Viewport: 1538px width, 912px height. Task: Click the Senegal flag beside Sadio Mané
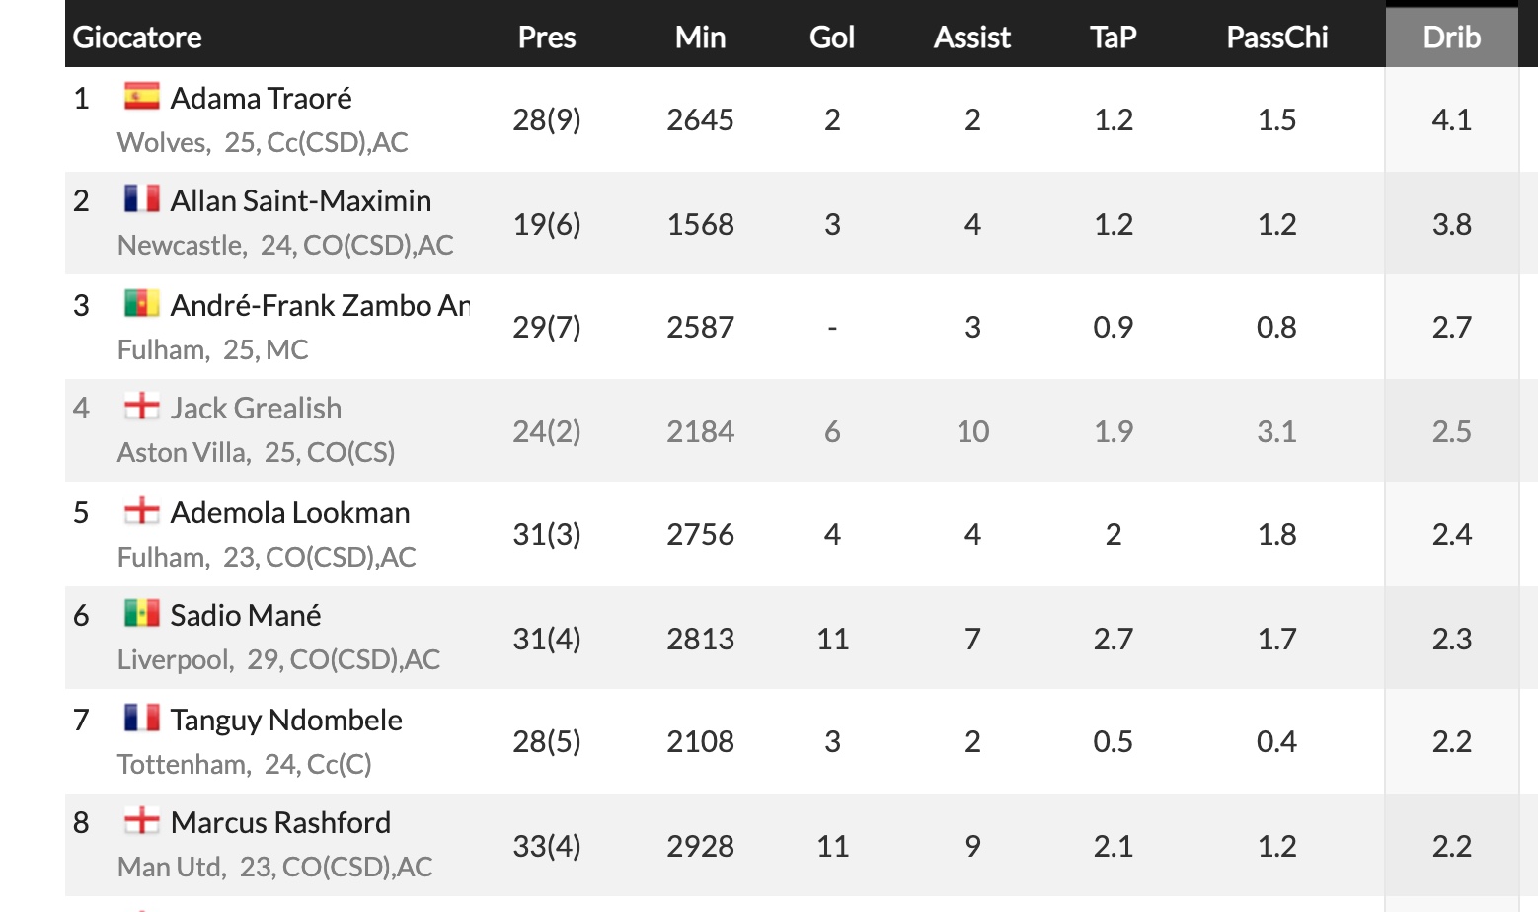pos(141,613)
